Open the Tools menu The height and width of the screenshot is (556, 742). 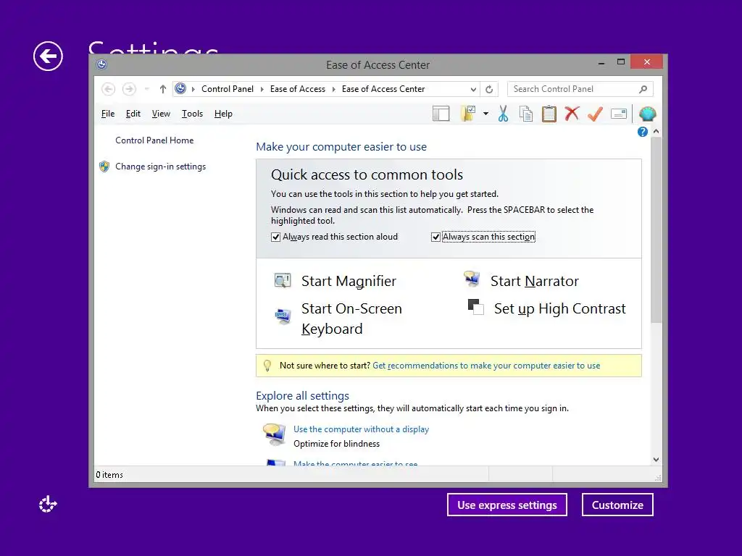click(x=192, y=114)
